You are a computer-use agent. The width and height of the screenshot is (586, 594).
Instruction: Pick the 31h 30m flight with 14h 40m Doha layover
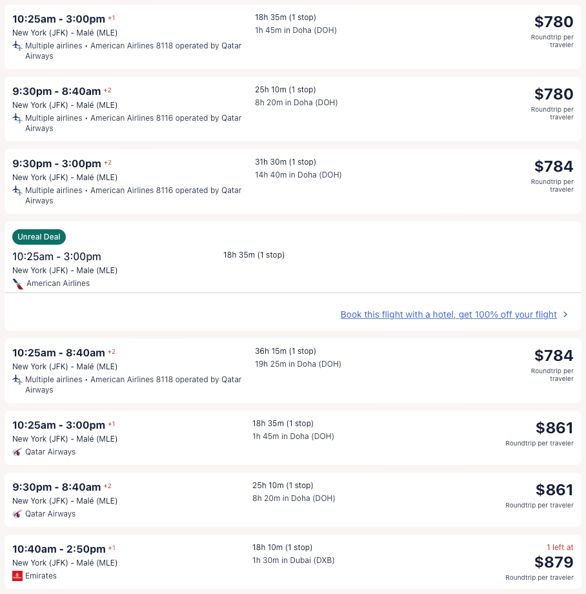point(285,162)
